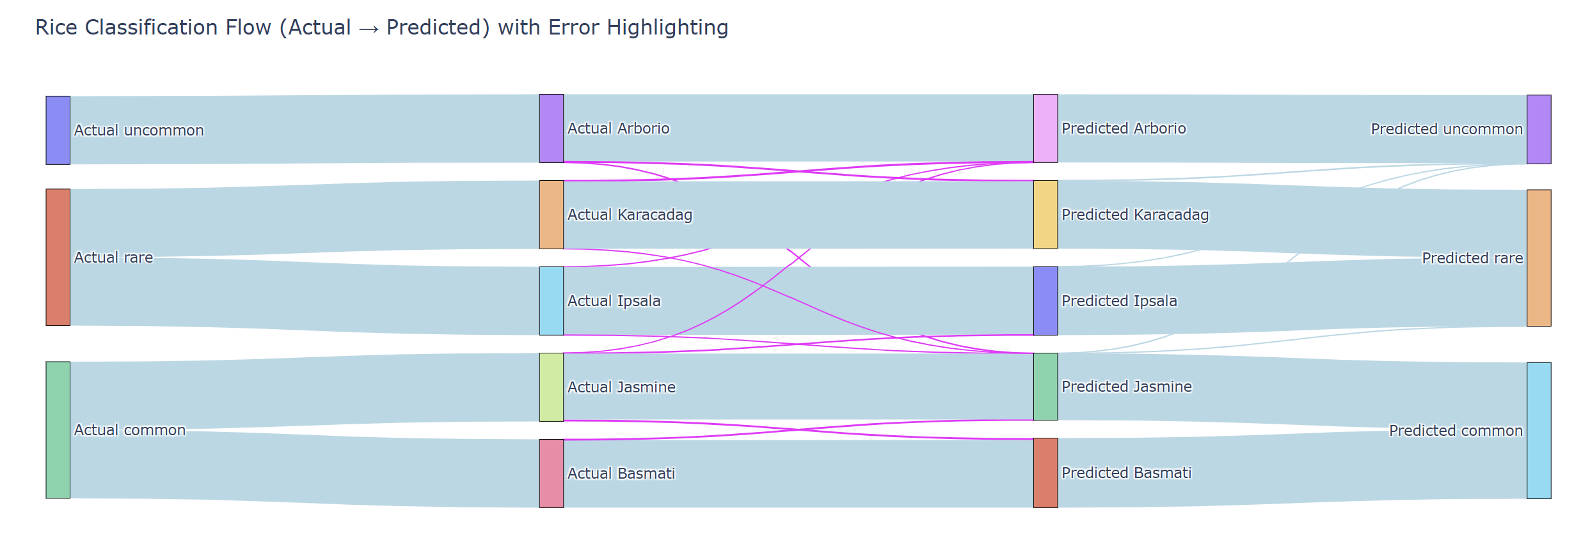
Task: Select the Predicted common node bar
Action: [1539, 431]
